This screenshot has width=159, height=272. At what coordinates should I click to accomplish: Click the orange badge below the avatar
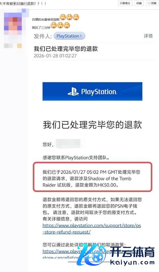point(19,45)
